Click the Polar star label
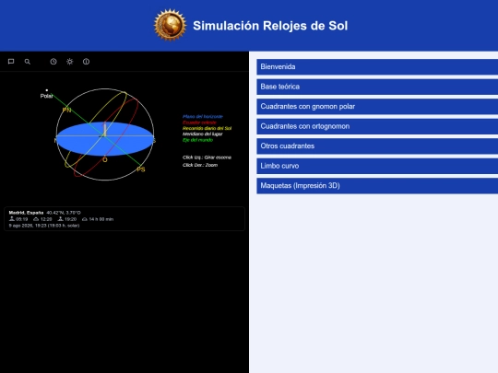Screen dimensions: 498x373 tap(46, 96)
